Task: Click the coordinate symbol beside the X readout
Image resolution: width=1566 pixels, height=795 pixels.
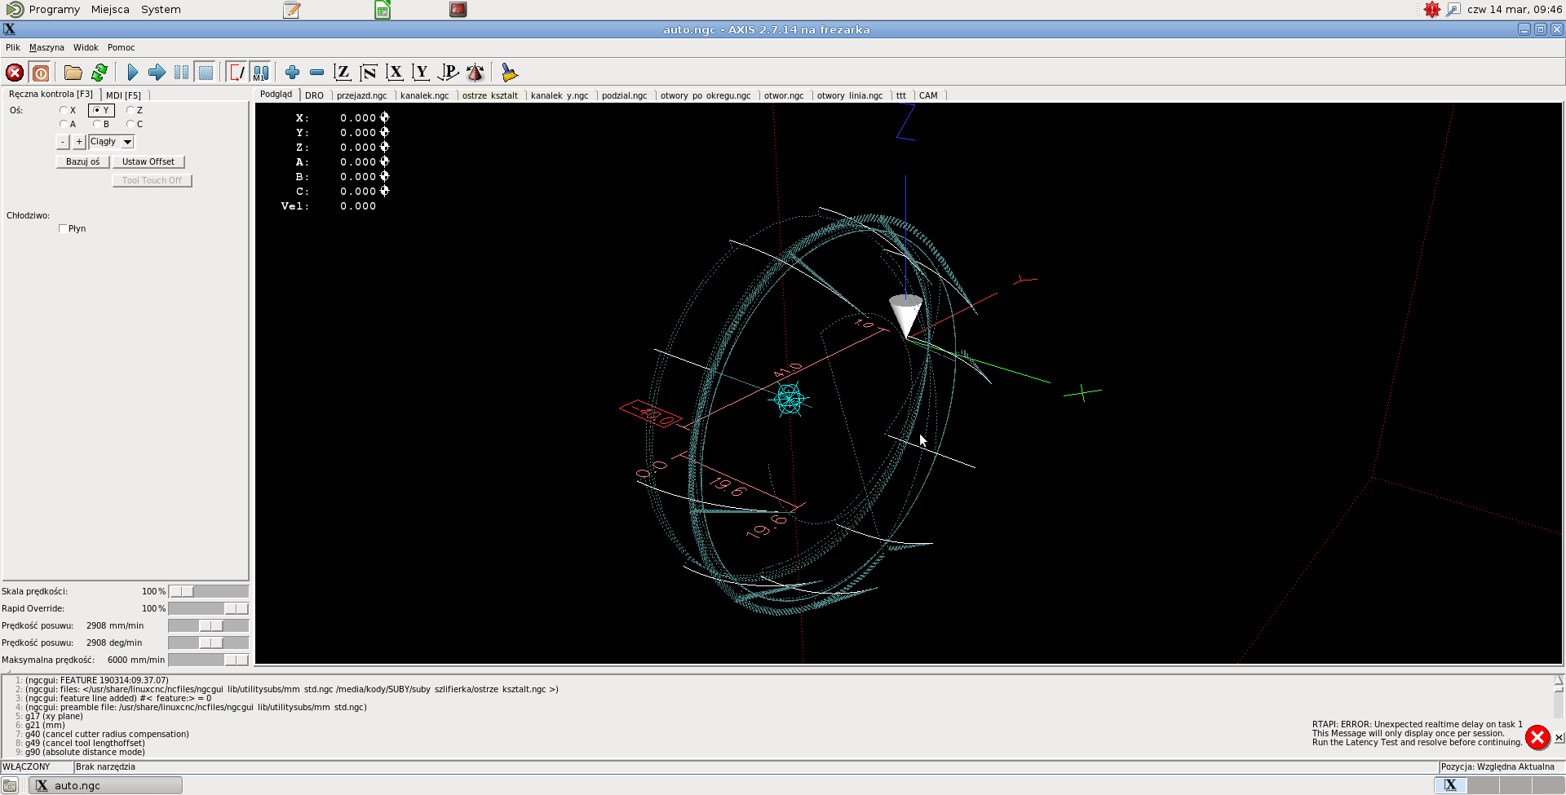Action: 384,117
